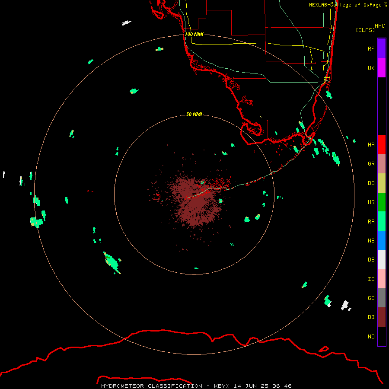Click the GC gray legend swatch

(x=382, y=298)
